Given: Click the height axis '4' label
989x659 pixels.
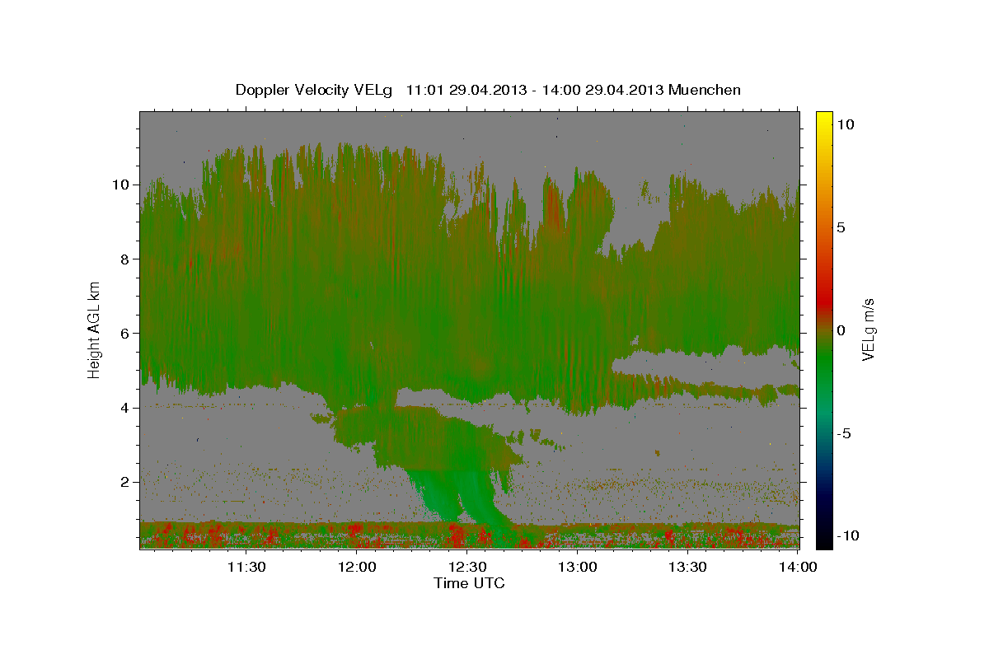Looking at the screenshot, I should coord(125,407).
